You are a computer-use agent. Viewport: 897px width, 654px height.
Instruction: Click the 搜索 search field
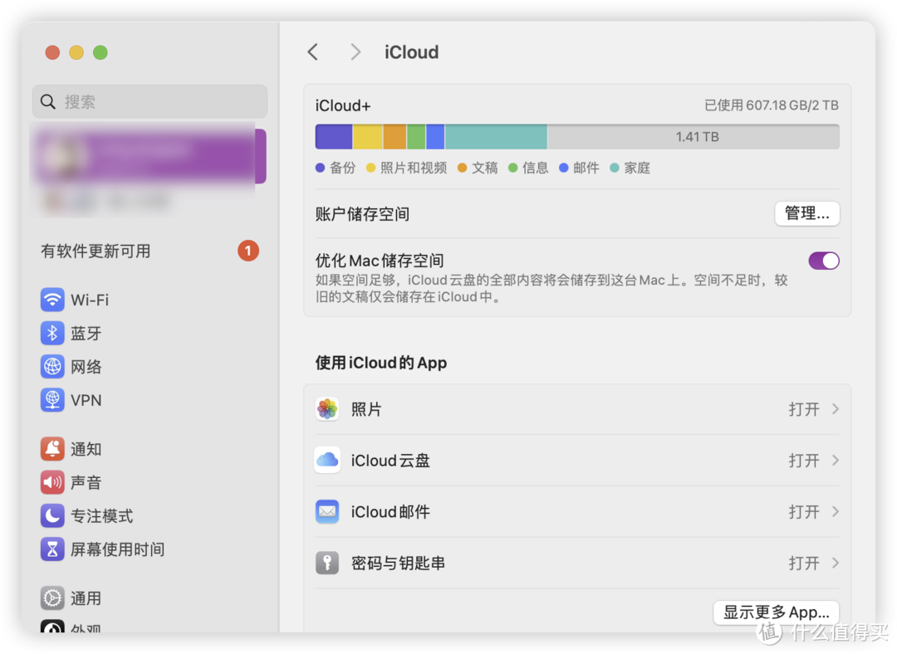[149, 101]
